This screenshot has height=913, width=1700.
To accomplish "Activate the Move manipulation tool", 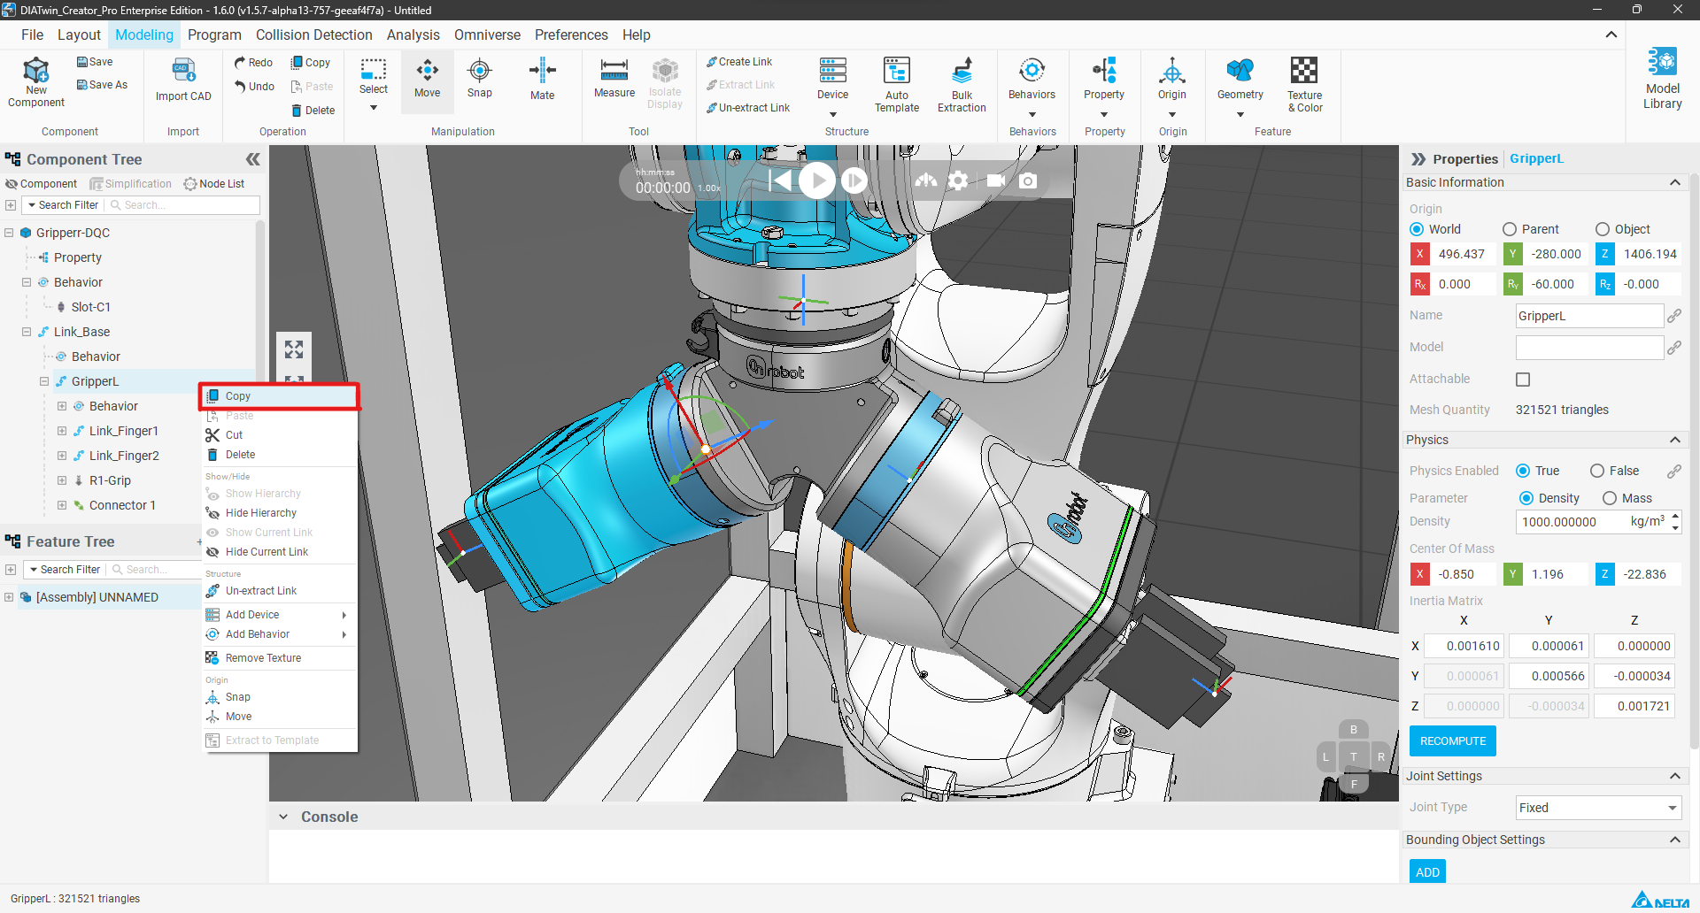I will click(427, 80).
